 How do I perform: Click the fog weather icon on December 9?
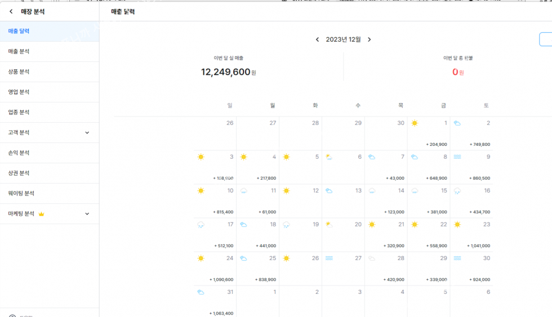(x=457, y=157)
